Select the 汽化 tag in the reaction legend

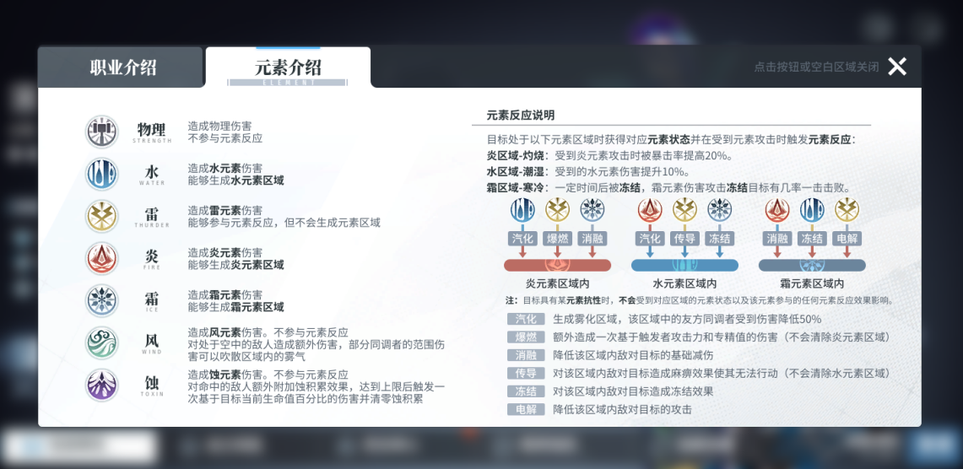click(x=526, y=319)
